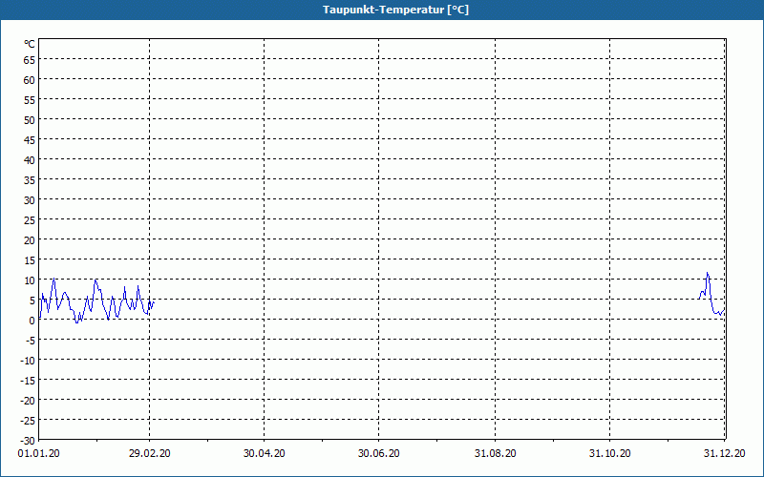The image size is (764, 477).
Task: Select the -30 label at the axis bottom
Action: [x=28, y=439]
